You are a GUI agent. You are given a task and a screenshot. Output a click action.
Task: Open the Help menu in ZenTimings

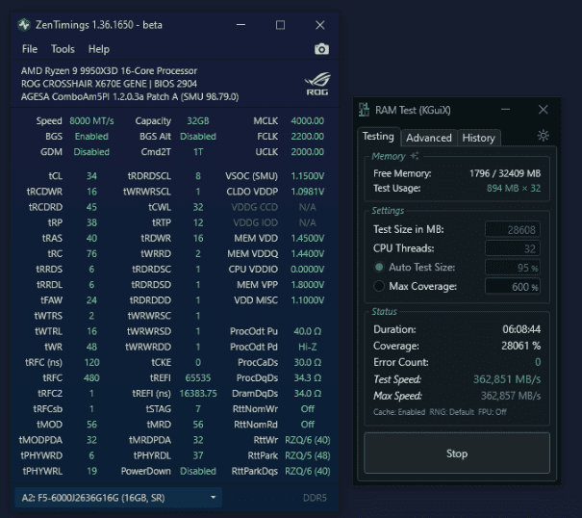coord(99,49)
